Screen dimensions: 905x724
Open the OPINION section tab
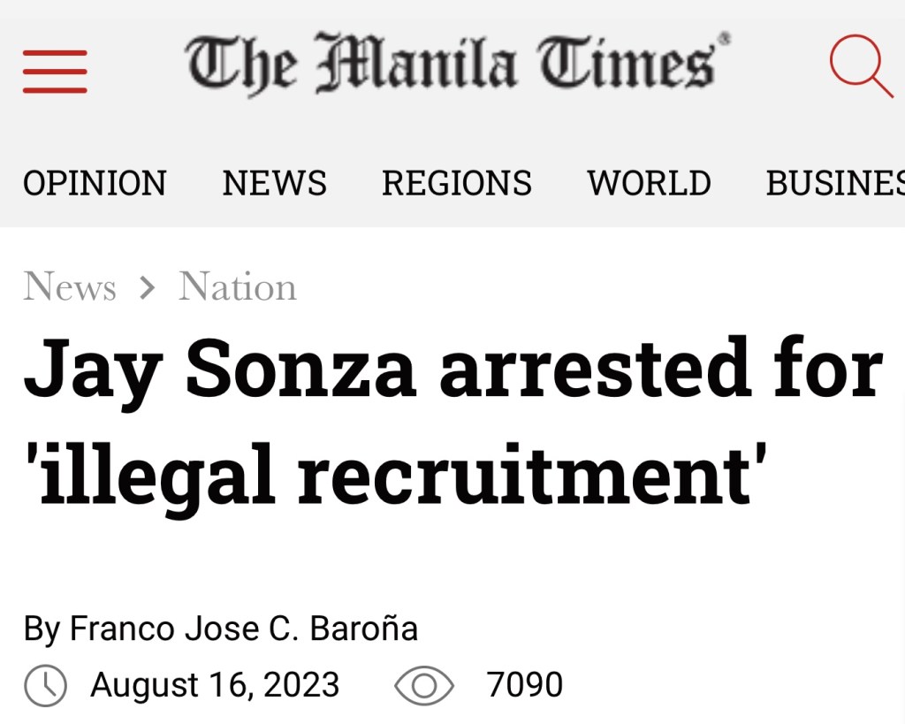[x=95, y=183]
